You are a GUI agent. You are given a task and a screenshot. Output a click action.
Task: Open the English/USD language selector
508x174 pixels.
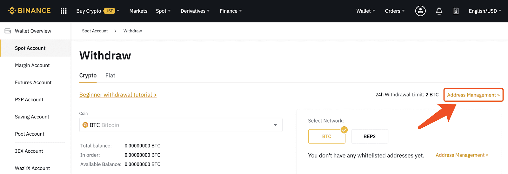pyautogui.click(x=485, y=11)
